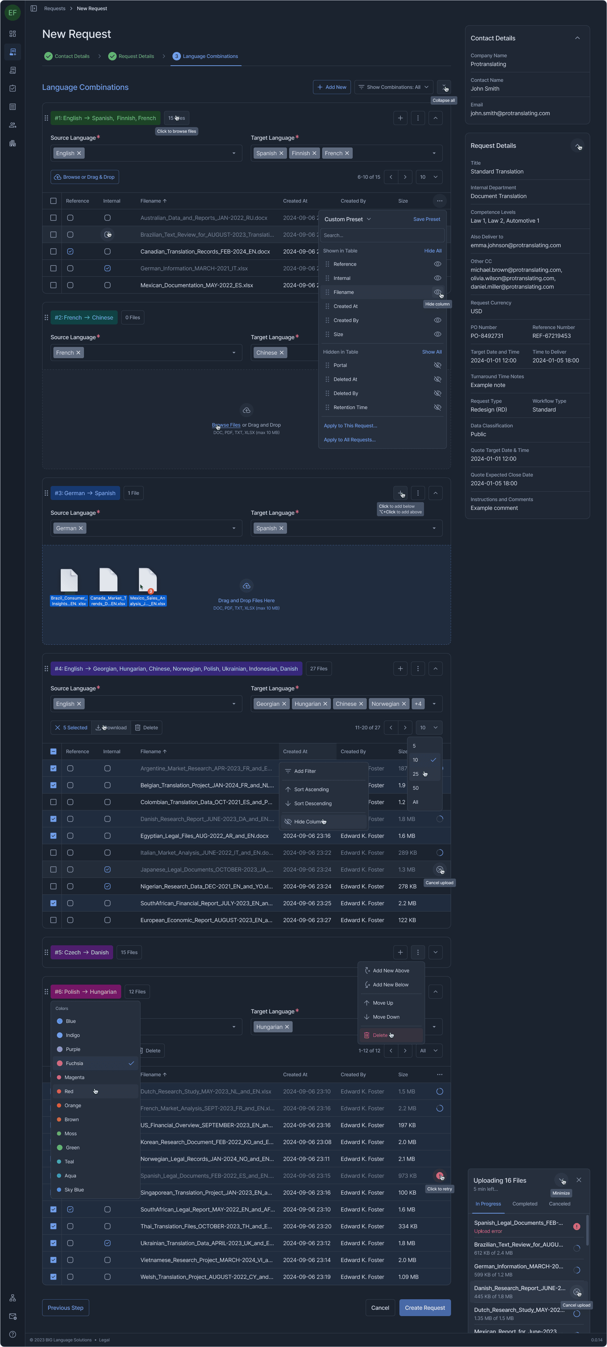
Task: Go to previous page in combination #4 table
Action: 391,727
